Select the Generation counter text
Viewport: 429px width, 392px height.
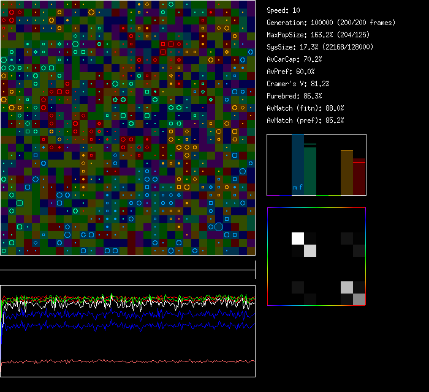(x=331, y=23)
